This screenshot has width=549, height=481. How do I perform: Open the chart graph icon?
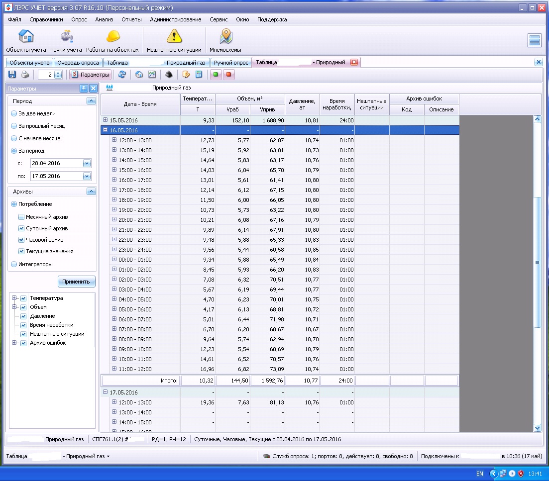click(152, 75)
